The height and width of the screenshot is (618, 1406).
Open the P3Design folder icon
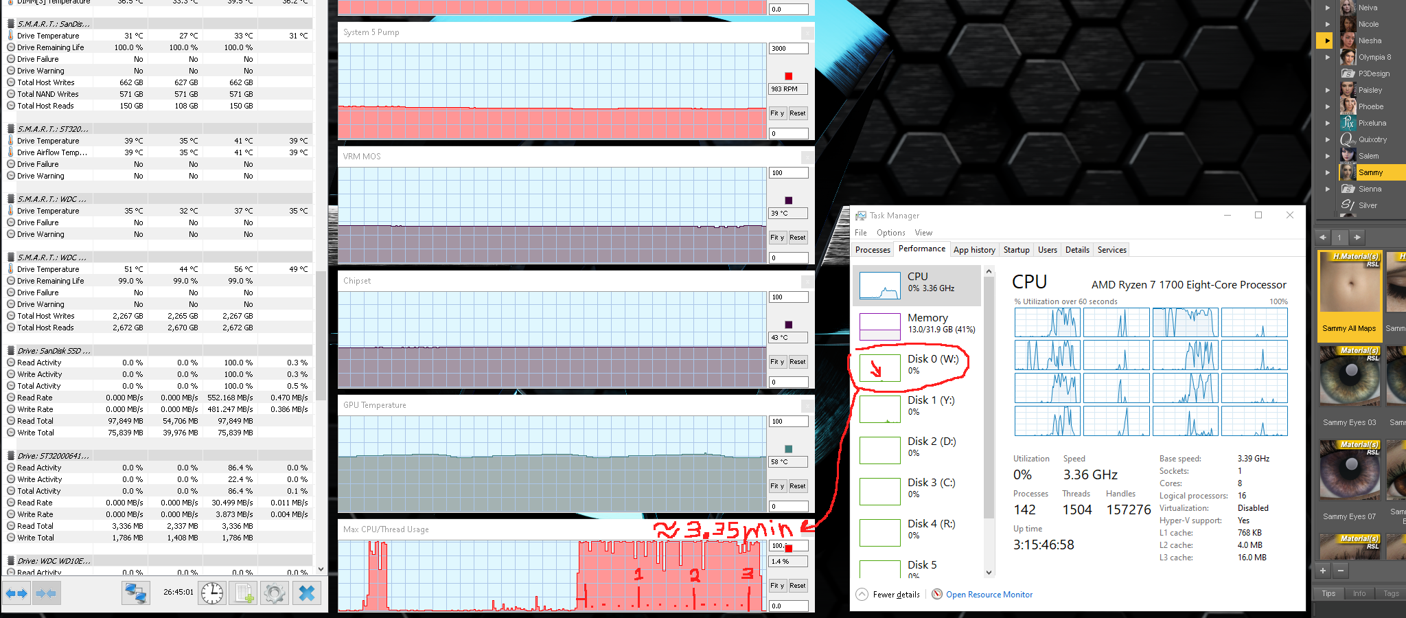(x=1348, y=73)
